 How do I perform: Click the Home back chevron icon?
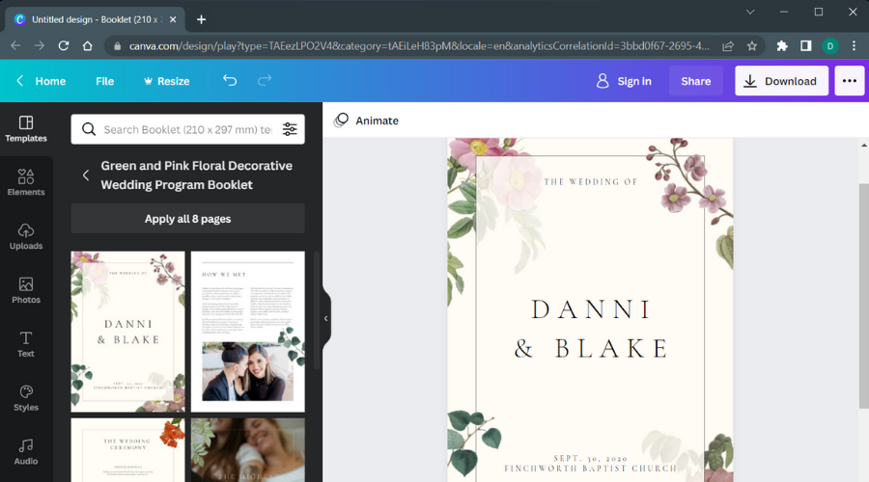click(20, 81)
